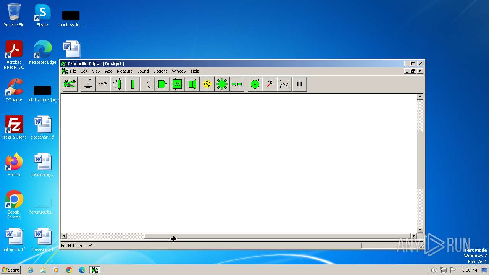Image resolution: width=489 pixels, height=275 pixels.
Task: Open Internet Explorer from the taskbar
Action: [x=30, y=270]
